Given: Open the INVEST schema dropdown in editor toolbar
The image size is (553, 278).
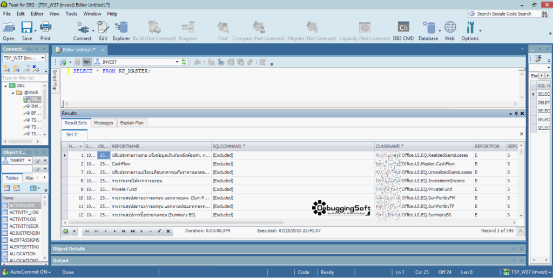Looking at the screenshot, I should point(177,62).
